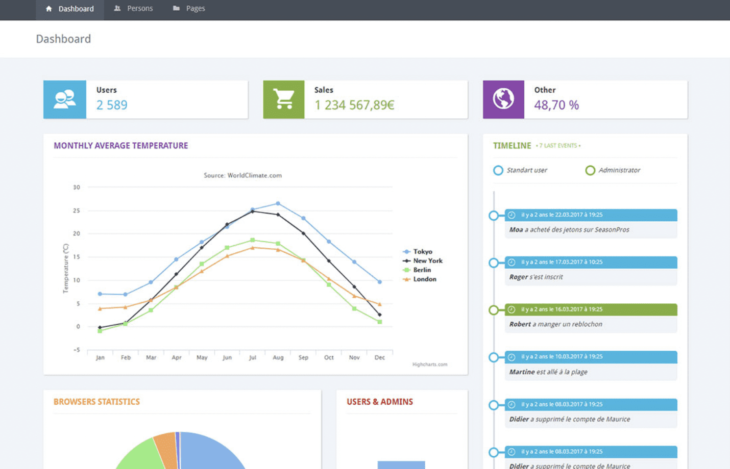Toggle the Tokyo series in the chart legend
The height and width of the screenshot is (469, 730).
click(422, 251)
